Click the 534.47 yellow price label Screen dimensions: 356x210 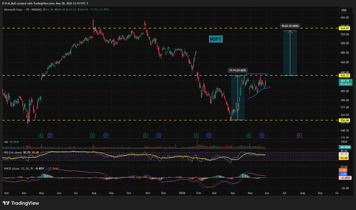(344, 28)
